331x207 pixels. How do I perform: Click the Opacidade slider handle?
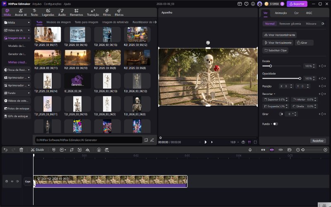click(x=300, y=78)
